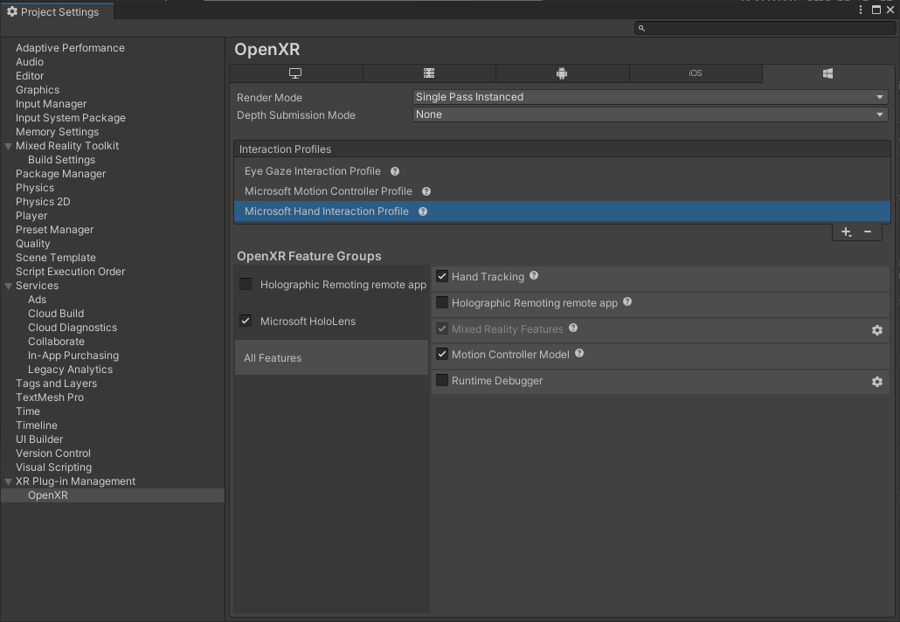Viewport: 900px width, 622px height.
Task: Open Runtime Debugger settings gear
Action: coord(876,382)
